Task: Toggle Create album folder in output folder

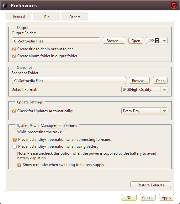Action: [13, 56]
